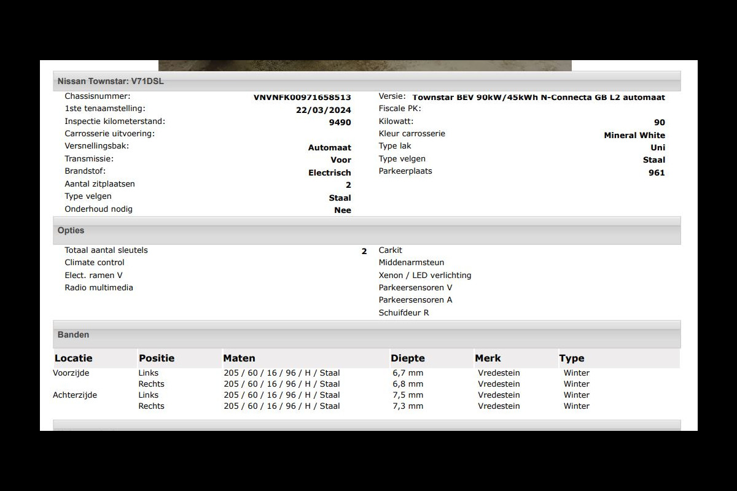Click the partial vehicle photo at top
737x491 pixels.
tap(365, 65)
